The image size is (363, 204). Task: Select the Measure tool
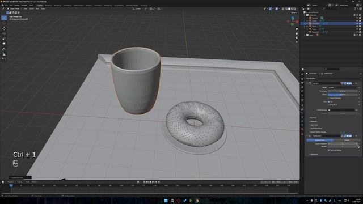4,54
